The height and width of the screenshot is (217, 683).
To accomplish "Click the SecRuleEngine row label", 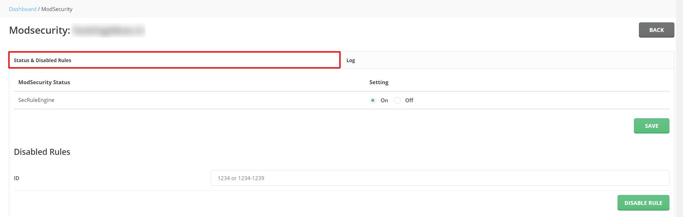I will pos(36,100).
